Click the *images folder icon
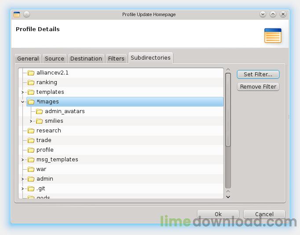Screen dimensions: 300x235 pyautogui.click(x=31, y=102)
